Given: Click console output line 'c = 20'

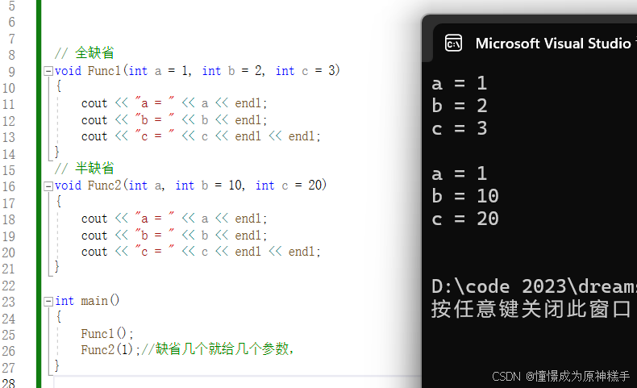Looking at the screenshot, I should tap(465, 219).
